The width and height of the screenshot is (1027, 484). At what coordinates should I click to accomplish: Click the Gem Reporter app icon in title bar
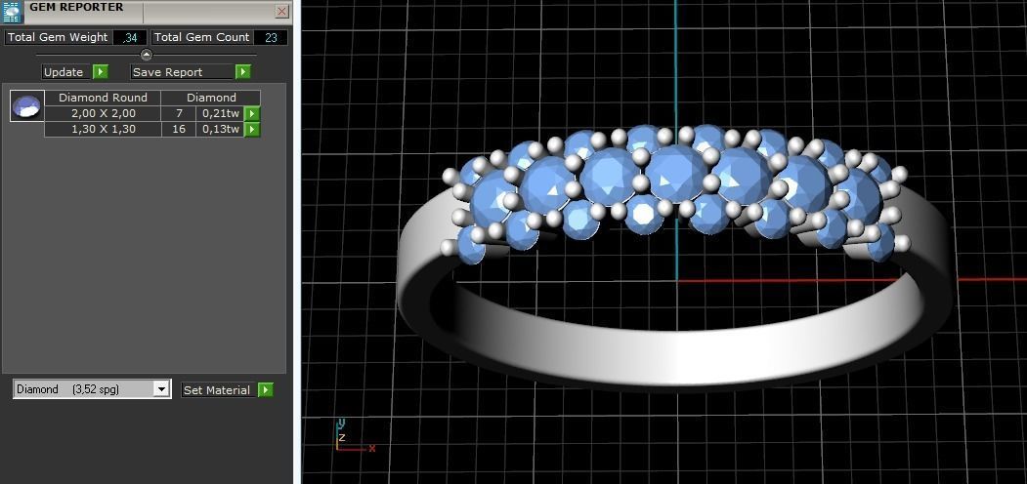coord(11,11)
